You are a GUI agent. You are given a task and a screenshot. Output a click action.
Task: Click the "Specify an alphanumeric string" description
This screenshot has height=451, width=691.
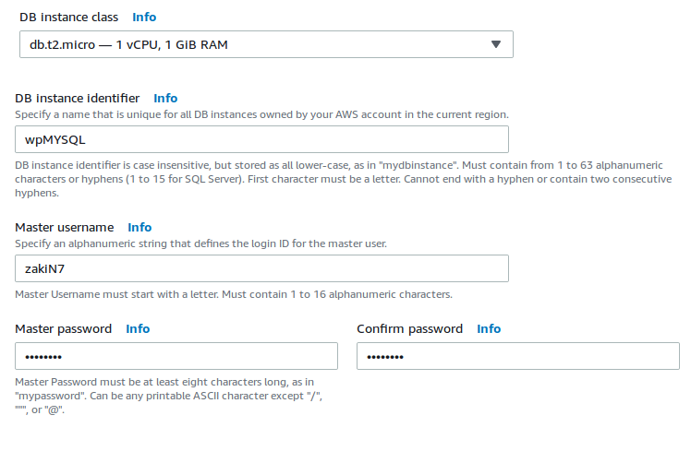(200, 243)
